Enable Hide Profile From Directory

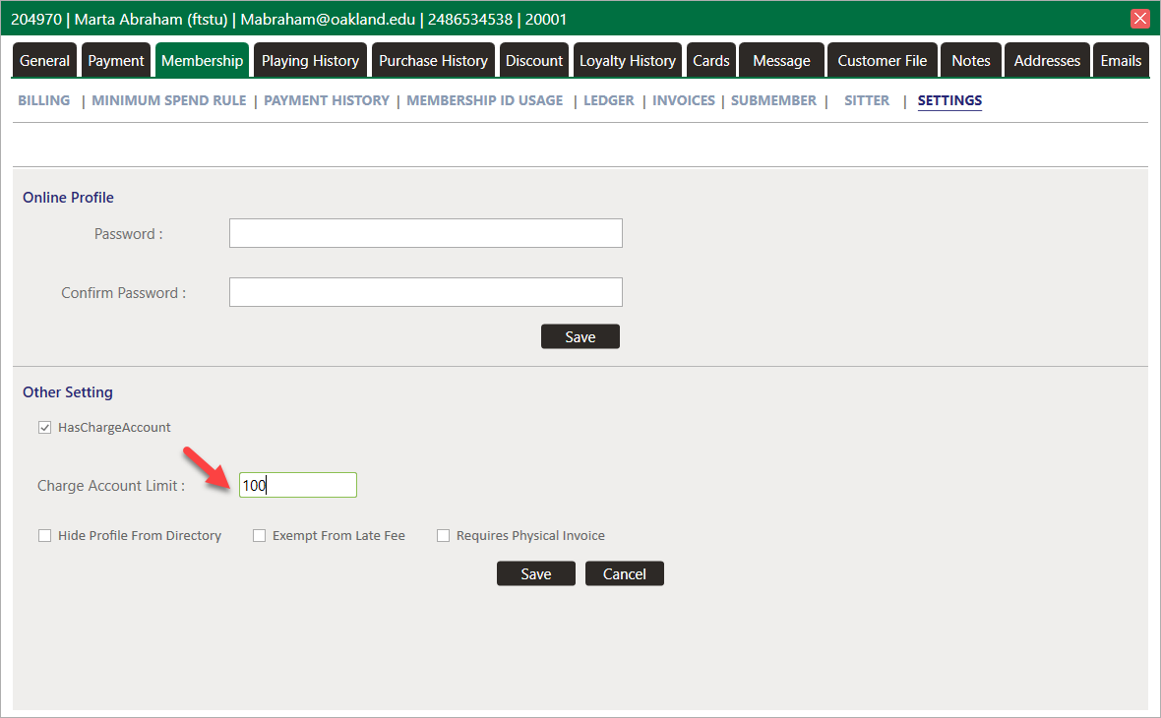click(44, 536)
